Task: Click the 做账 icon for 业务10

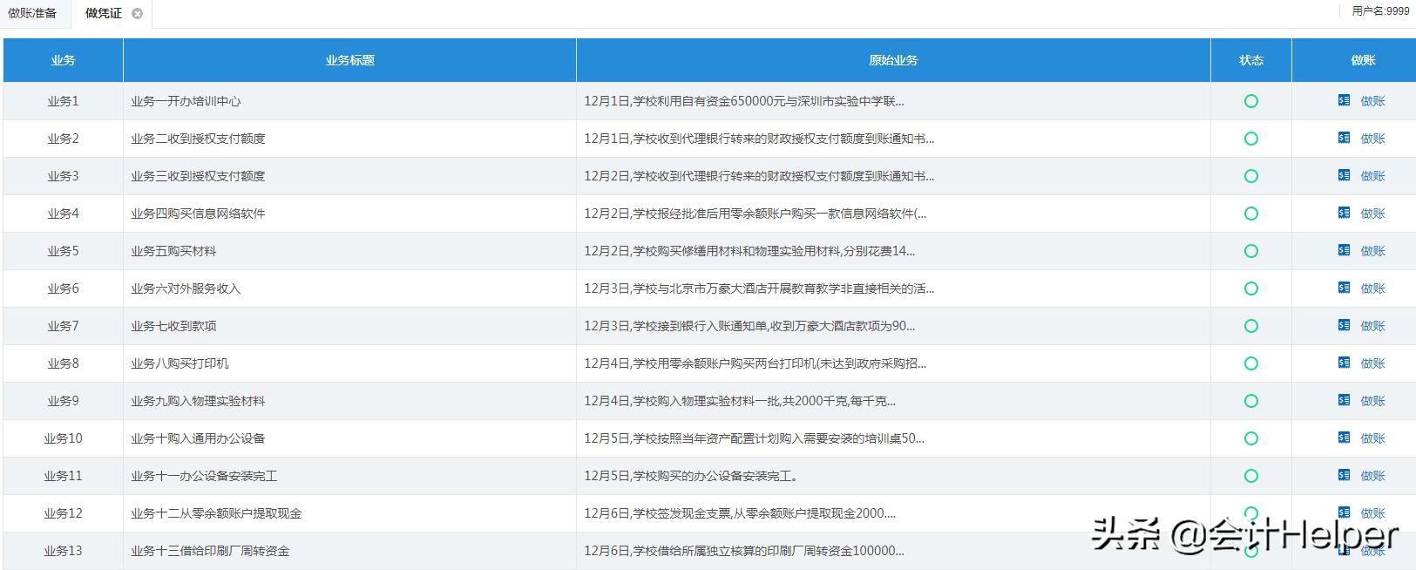Action: point(1344,438)
